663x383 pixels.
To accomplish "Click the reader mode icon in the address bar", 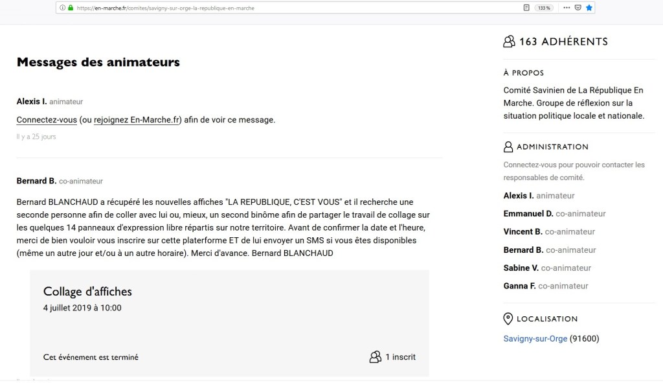I will tap(526, 7).
